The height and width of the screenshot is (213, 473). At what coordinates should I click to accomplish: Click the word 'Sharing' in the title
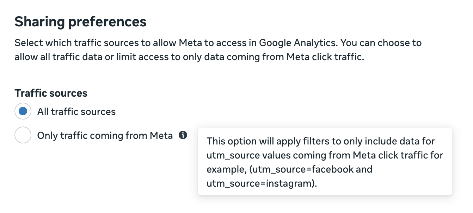tap(39, 22)
